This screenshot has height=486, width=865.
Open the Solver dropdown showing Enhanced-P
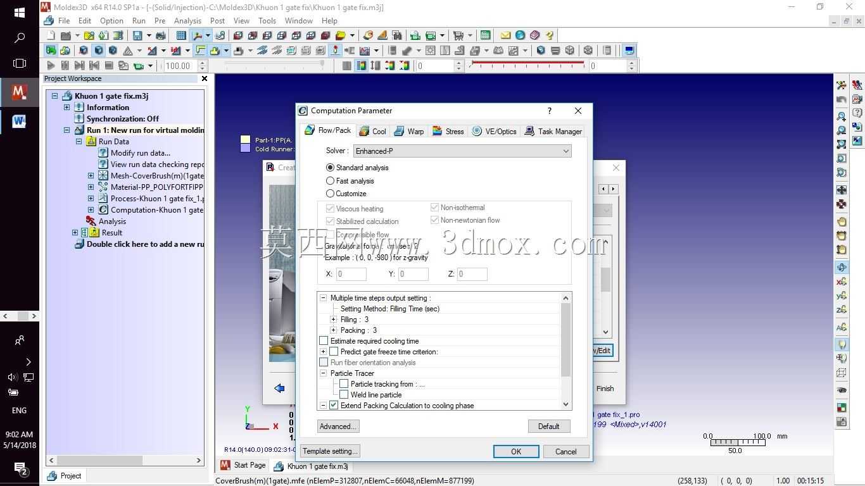pyautogui.click(x=462, y=151)
